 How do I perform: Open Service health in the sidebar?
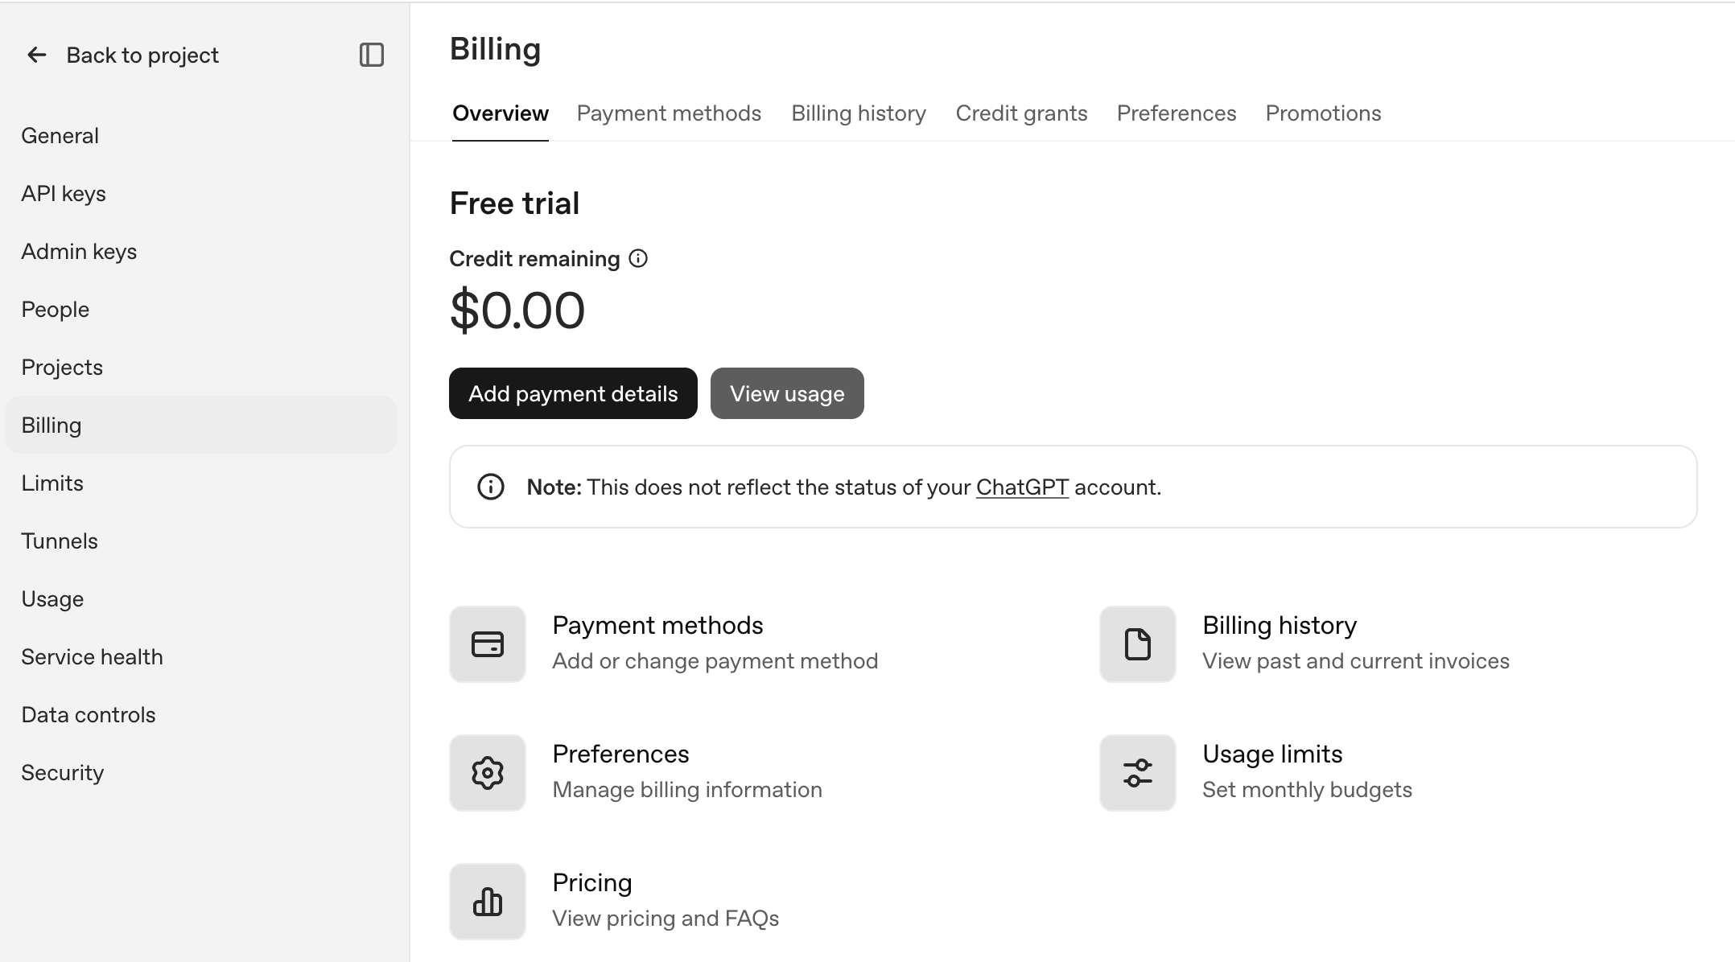201,657
